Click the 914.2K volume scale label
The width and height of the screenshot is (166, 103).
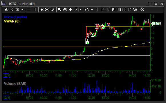coord(156,80)
